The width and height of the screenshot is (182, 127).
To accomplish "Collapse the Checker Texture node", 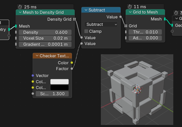I will tap(37, 56).
